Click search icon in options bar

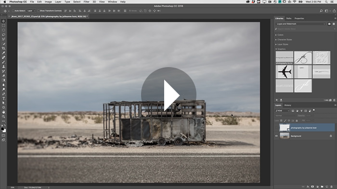click(321, 11)
